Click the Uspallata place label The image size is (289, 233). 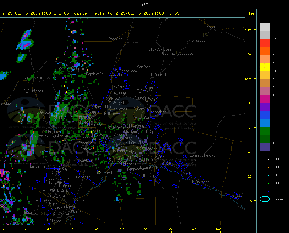33,77
